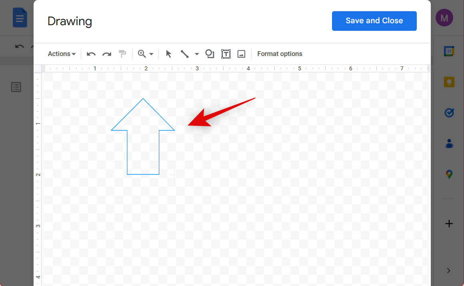Click the undo arrow in the Docs toolbar behind the dialog

point(20,47)
